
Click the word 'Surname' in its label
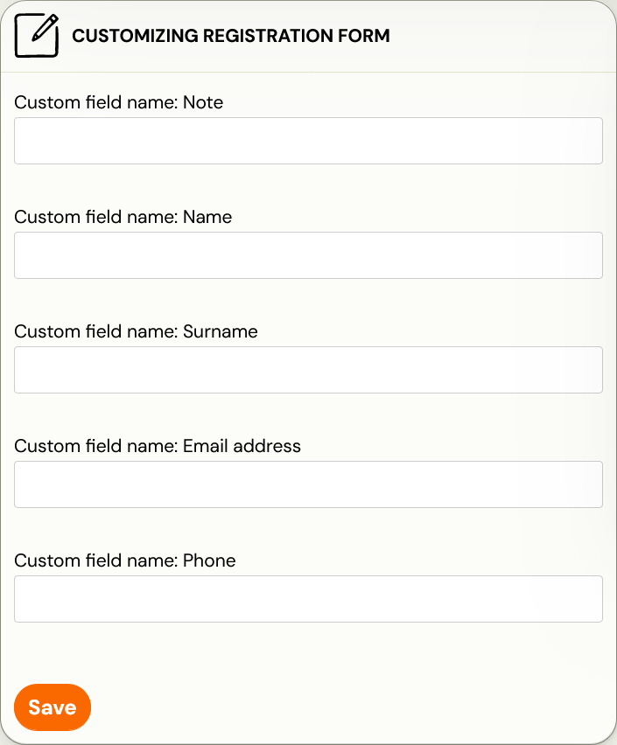(221, 331)
